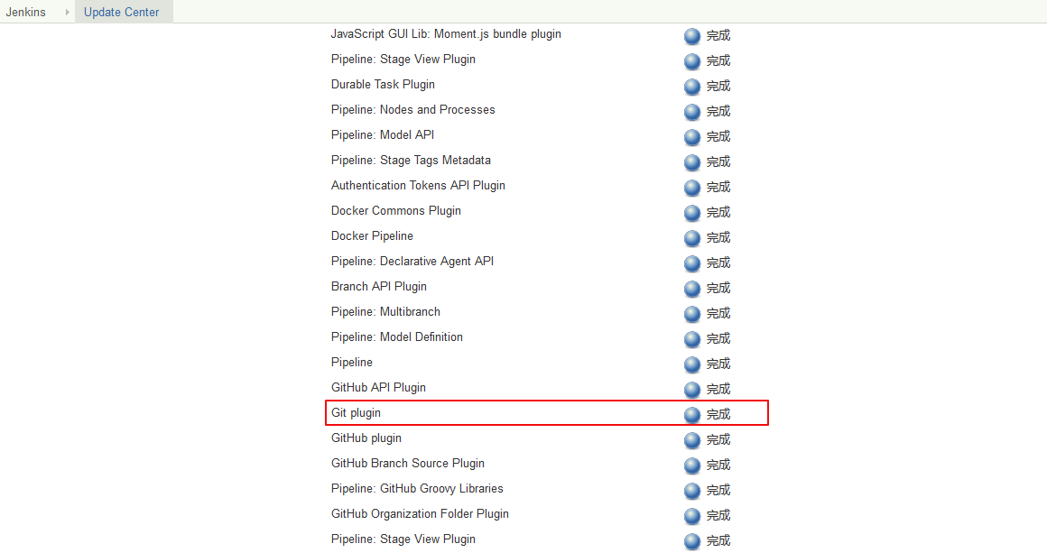Select the Pipeline: Nodes and Processes name
The width and height of the screenshot is (1047, 553).
[413, 110]
